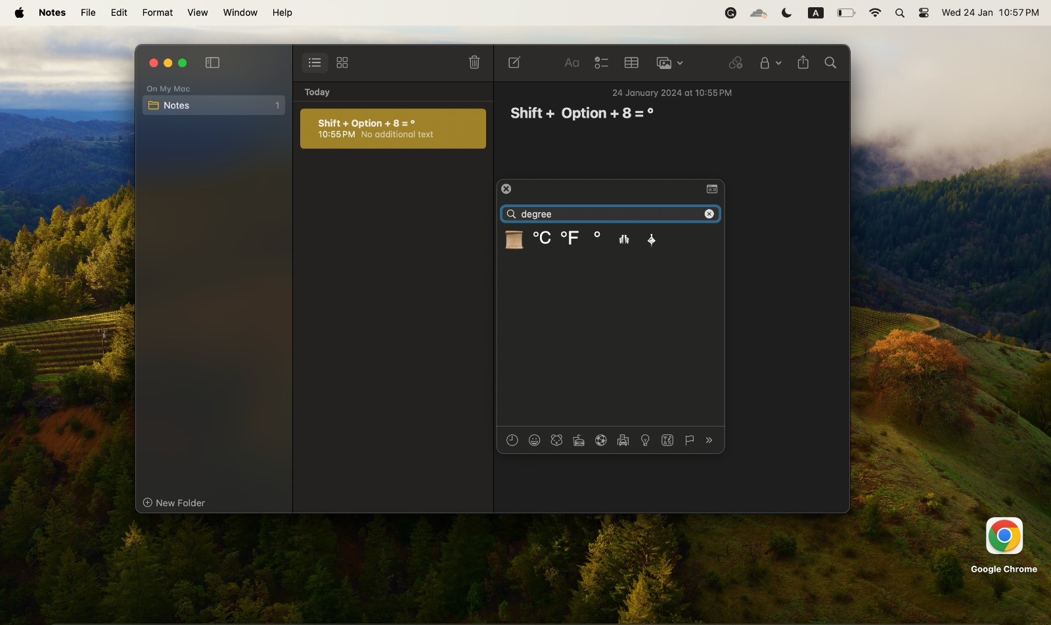The width and height of the screenshot is (1051, 625).
Task: Open the media insert dropdown
Action: pos(670,62)
